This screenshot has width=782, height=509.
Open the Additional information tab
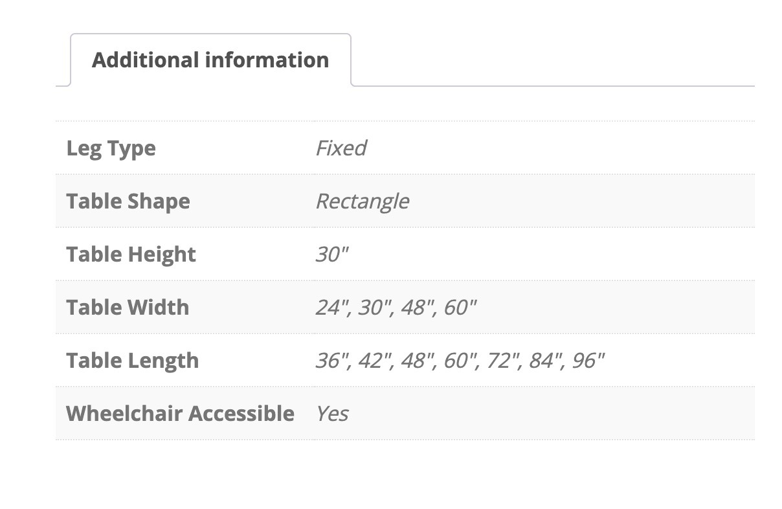coord(210,60)
